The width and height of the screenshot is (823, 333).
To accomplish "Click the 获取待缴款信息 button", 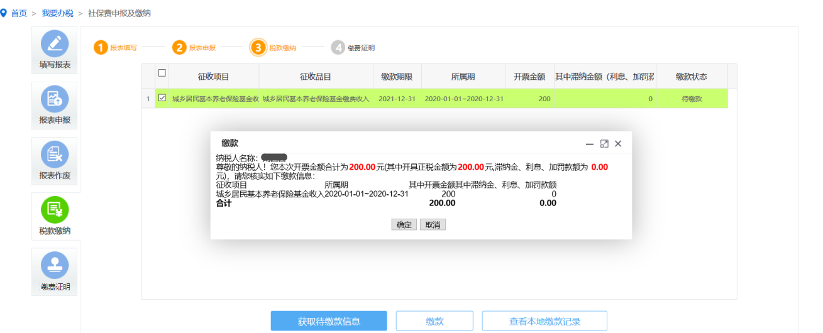I will (x=329, y=321).
